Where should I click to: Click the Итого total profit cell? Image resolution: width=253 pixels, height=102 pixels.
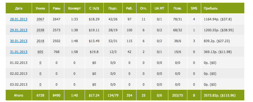pyautogui.click(x=223, y=95)
